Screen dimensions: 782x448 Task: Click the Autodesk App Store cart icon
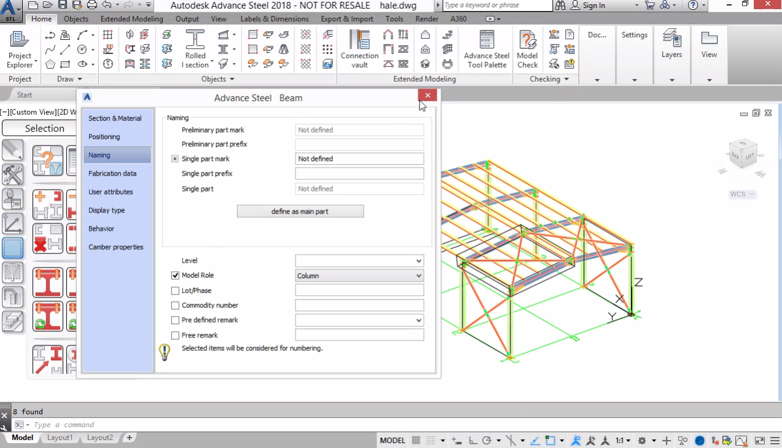click(x=650, y=5)
